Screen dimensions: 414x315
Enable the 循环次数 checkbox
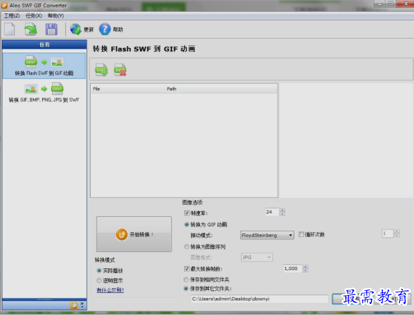pyautogui.click(x=301, y=234)
